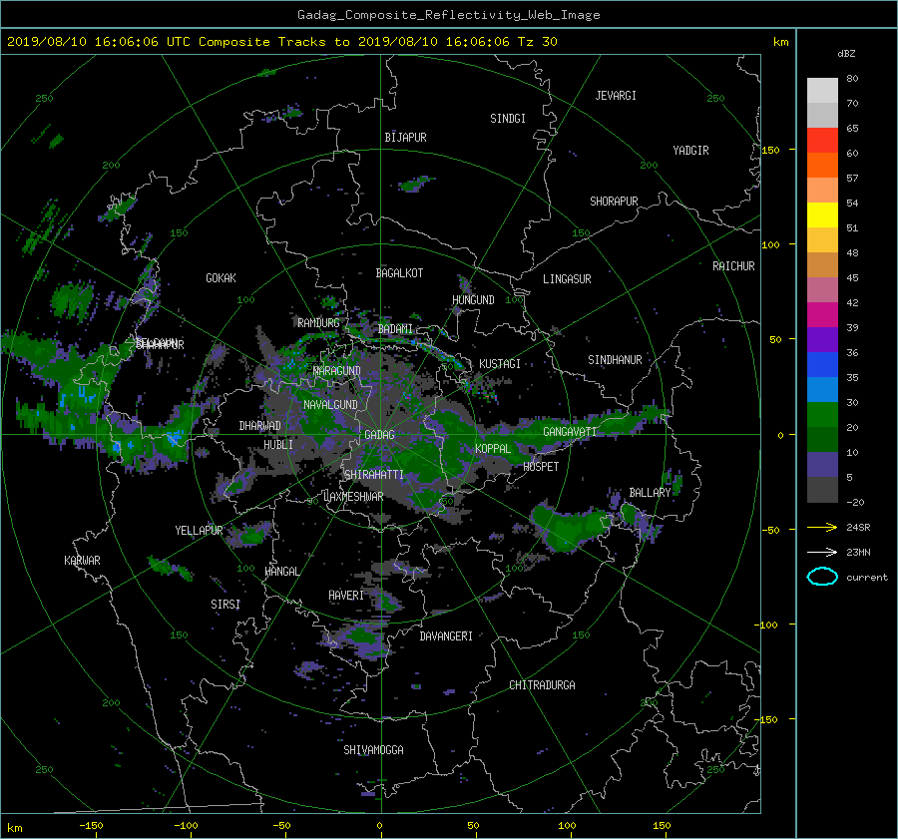The height and width of the screenshot is (839, 898).
Task: Click the YELLAPUR city label
Action: coord(199,531)
